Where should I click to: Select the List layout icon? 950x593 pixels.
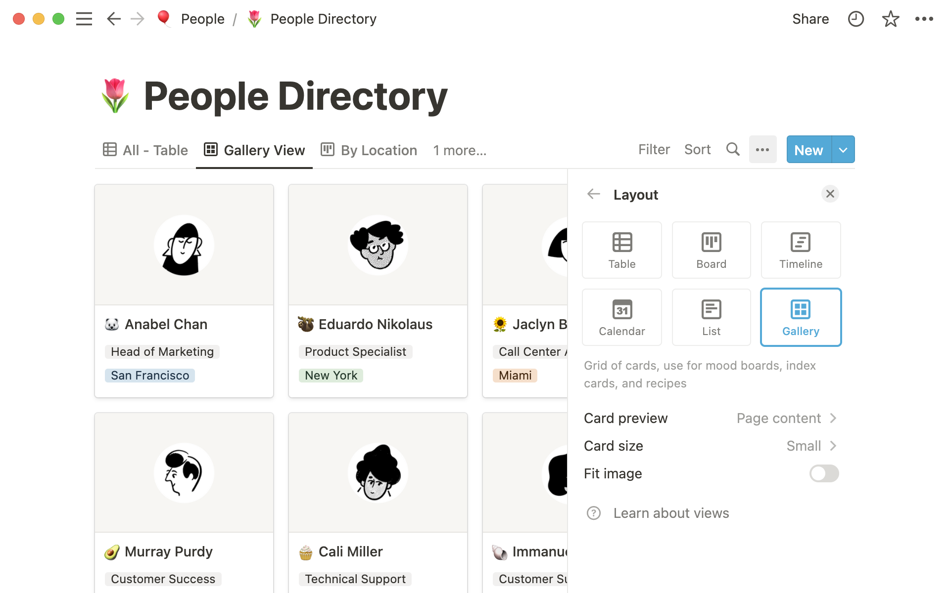pyautogui.click(x=712, y=317)
